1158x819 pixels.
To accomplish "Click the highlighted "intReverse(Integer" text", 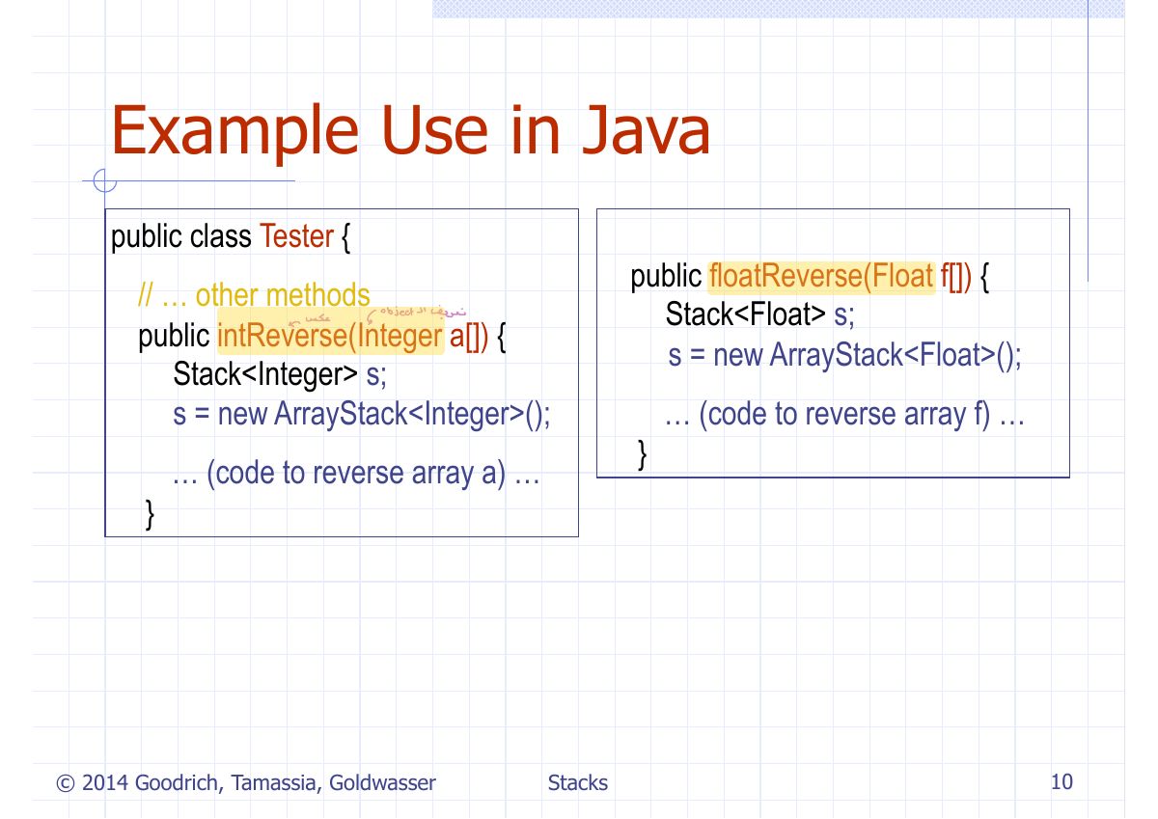I will coord(331,336).
